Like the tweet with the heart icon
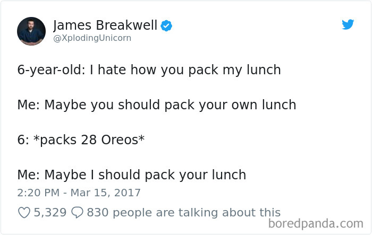The height and width of the screenshot is (235, 372). click(24, 213)
